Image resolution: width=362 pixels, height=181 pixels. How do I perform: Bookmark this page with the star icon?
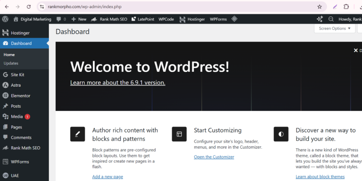(320, 7)
